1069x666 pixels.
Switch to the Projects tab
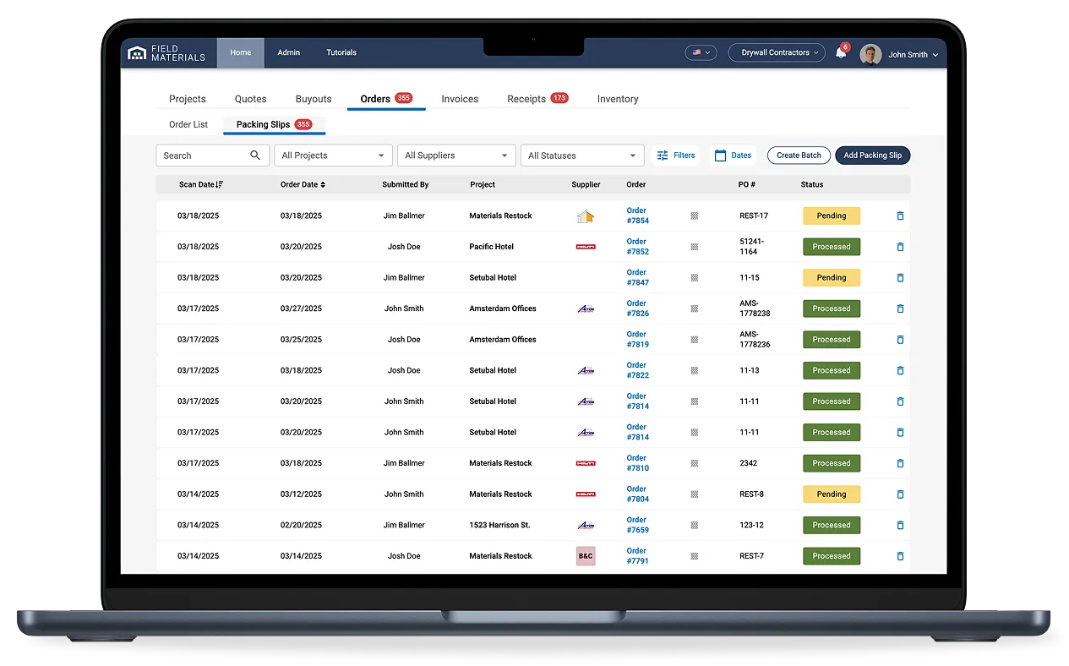(188, 99)
